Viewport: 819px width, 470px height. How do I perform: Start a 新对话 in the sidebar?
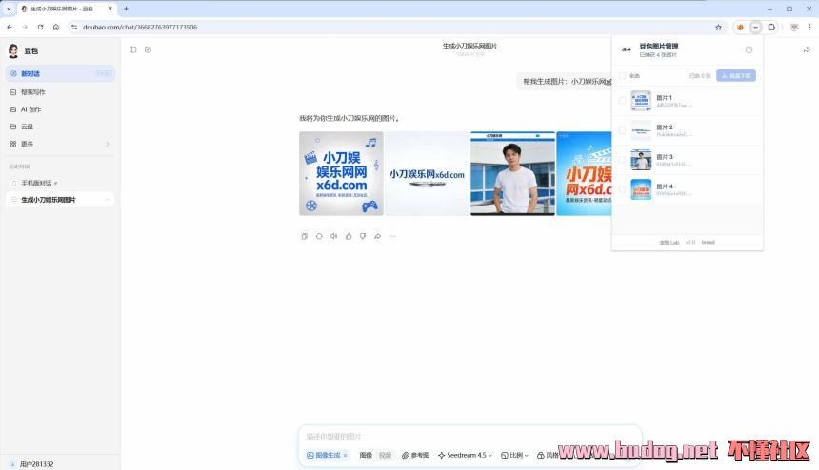pos(60,73)
